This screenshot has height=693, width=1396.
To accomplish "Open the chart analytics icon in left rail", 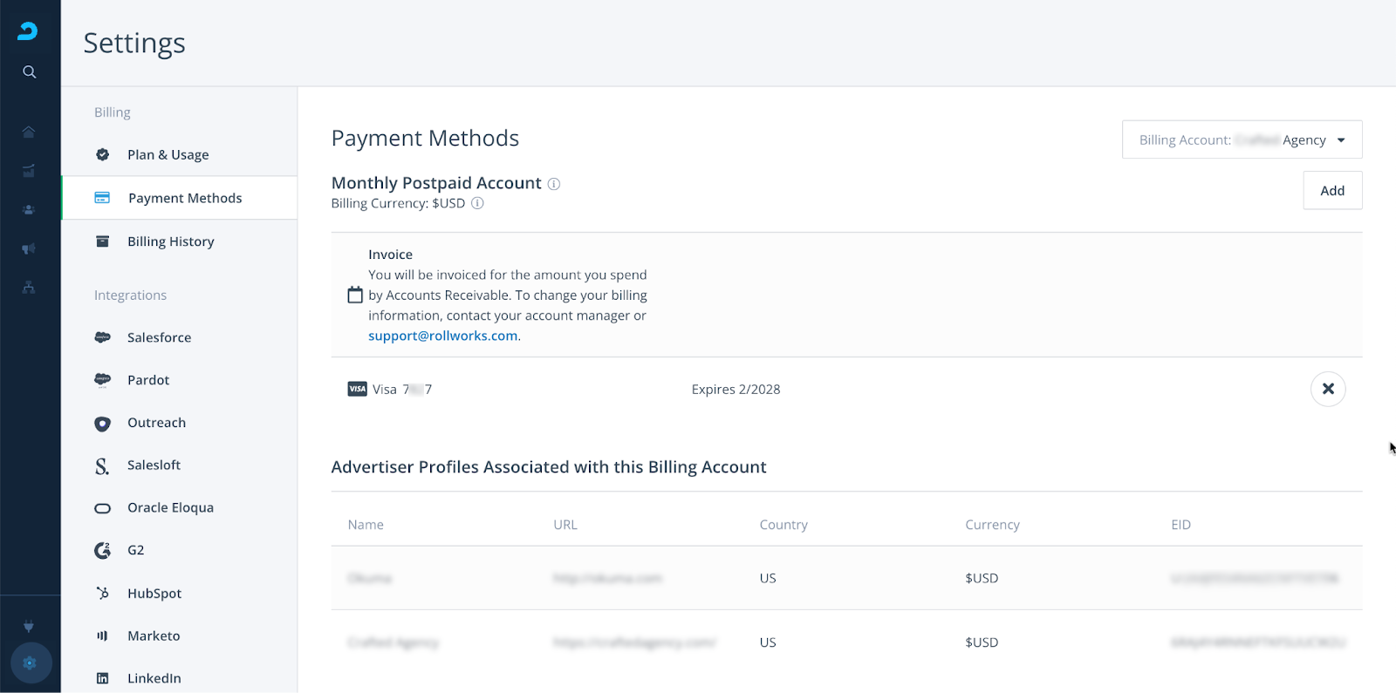I will pos(29,171).
